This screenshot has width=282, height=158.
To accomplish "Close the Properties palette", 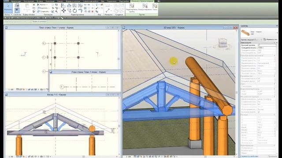I will [x=277, y=26].
